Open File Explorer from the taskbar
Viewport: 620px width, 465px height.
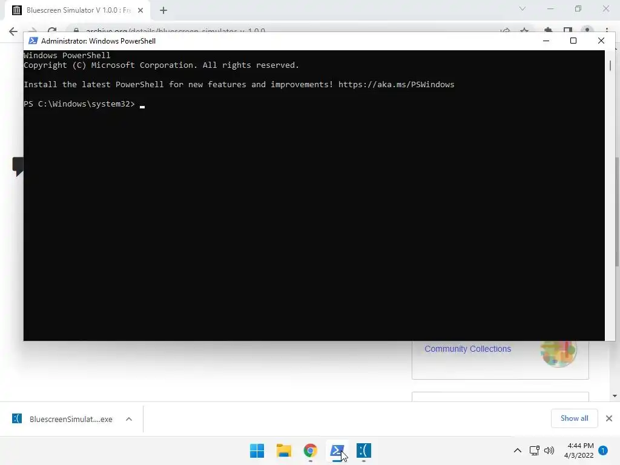[x=283, y=450]
